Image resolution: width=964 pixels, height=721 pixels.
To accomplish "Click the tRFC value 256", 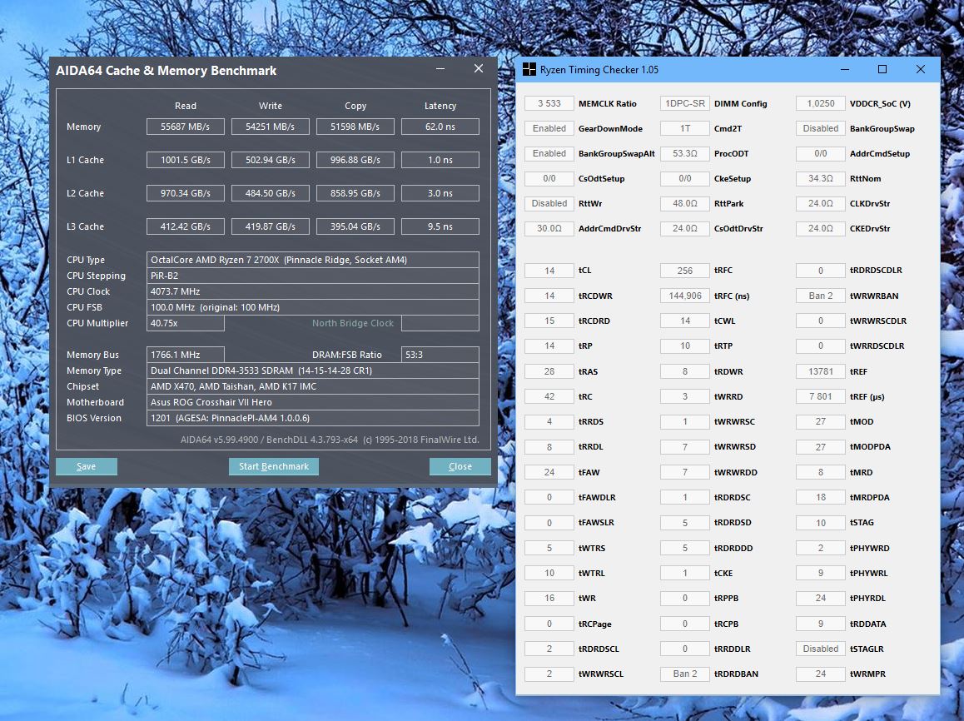I will click(685, 271).
